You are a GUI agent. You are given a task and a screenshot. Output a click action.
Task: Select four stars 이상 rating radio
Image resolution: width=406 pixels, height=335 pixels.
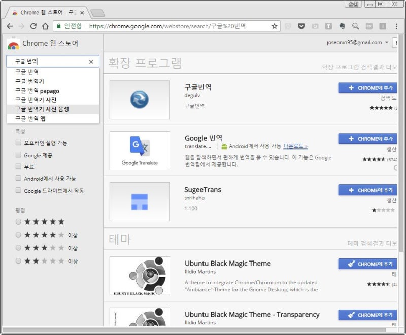(x=18, y=235)
